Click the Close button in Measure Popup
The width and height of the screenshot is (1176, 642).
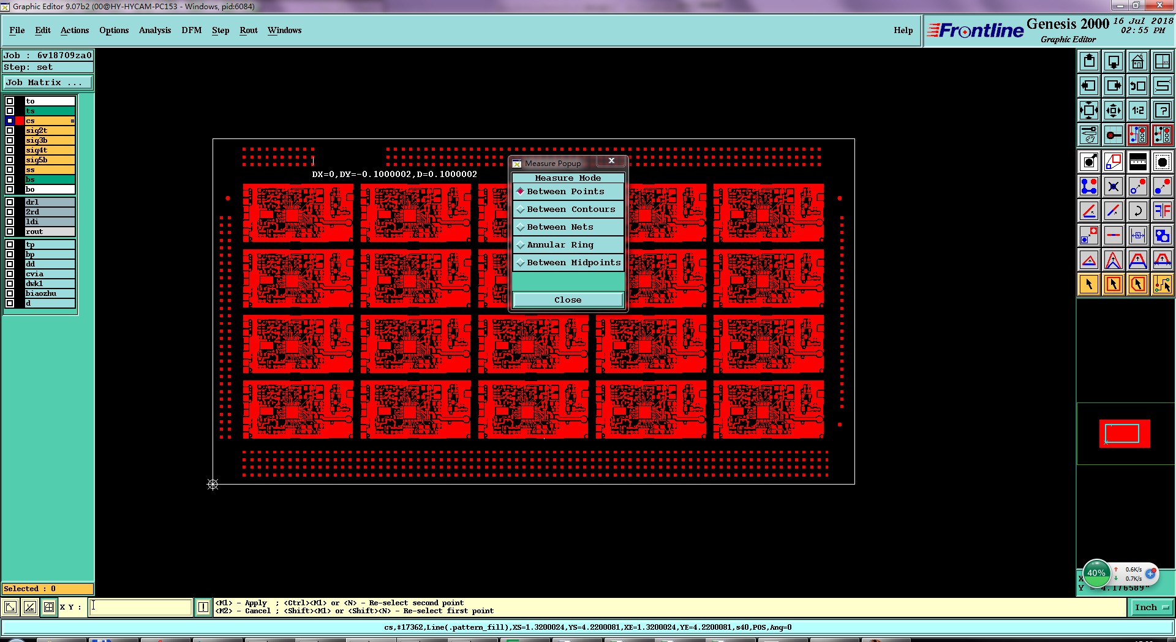point(568,300)
